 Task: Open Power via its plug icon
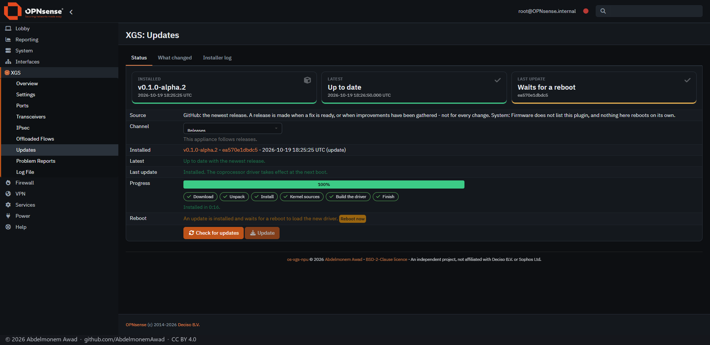click(x=8, y=216)
